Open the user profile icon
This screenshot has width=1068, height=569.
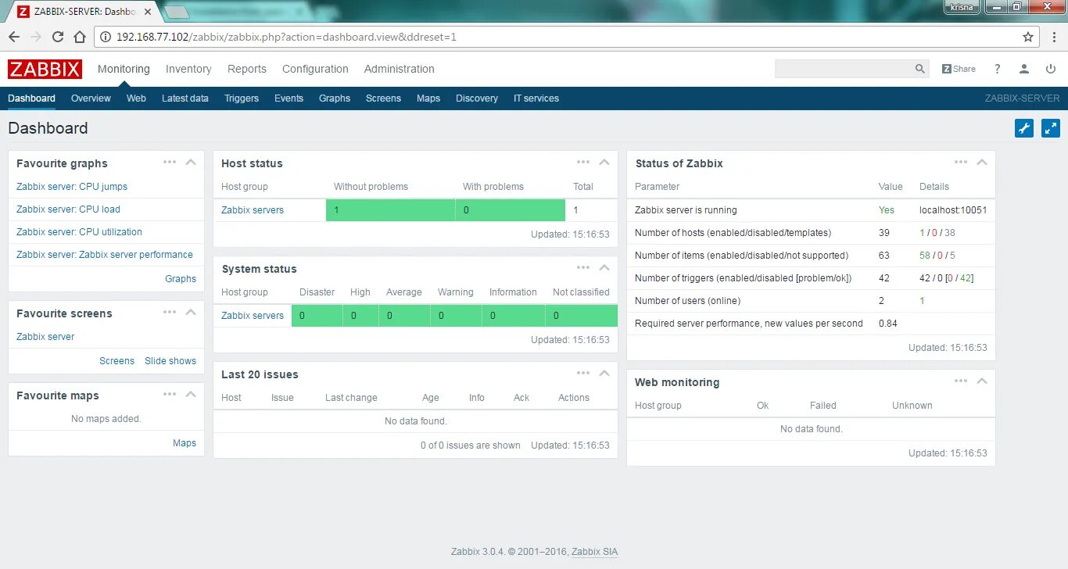(1024, 69)
